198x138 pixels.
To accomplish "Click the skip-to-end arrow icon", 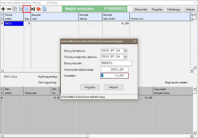I will (x=33, y=9).
